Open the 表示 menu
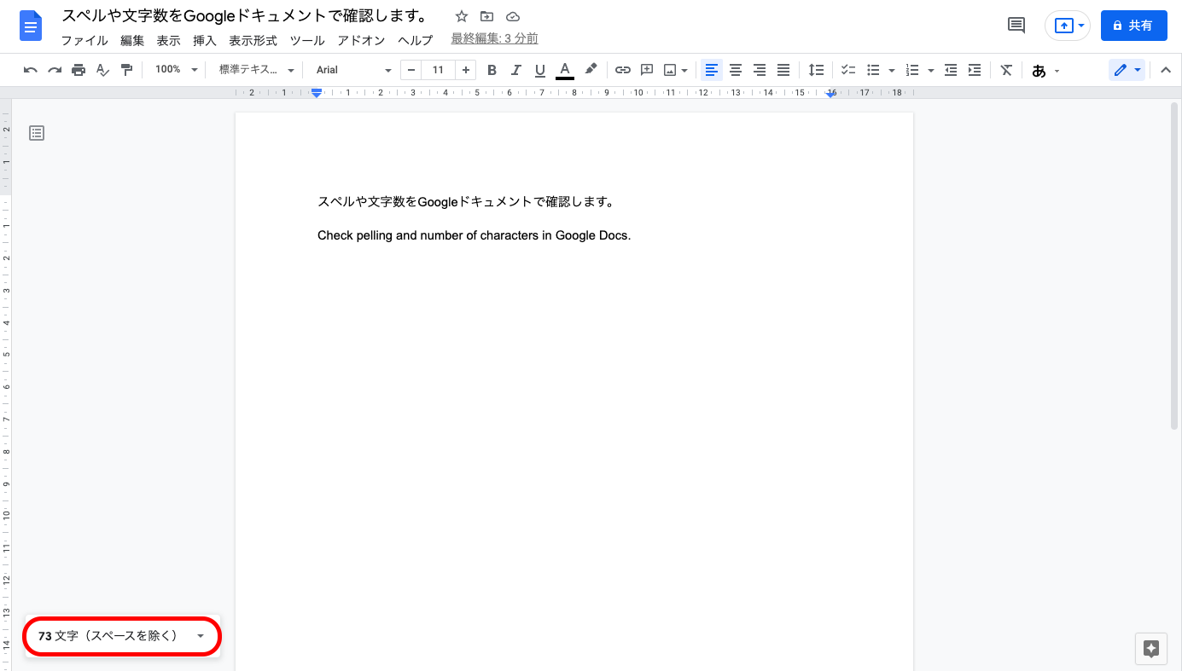Image resolution: width=1182 pixels, height=671 pixels. (168, 40)
